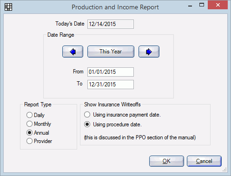Click the right blue arrow date button
231x176 pixels.
(x=149, y=52)
